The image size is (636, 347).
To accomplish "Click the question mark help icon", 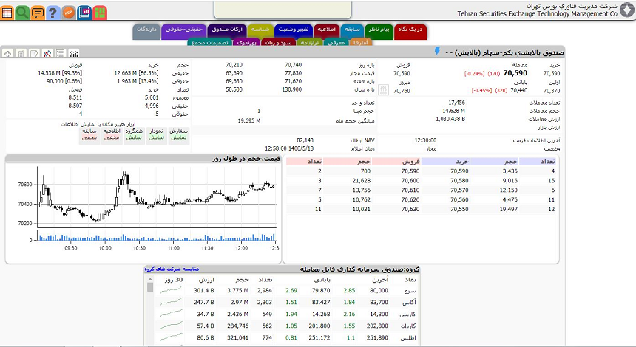I will click(x=53, y=13).
